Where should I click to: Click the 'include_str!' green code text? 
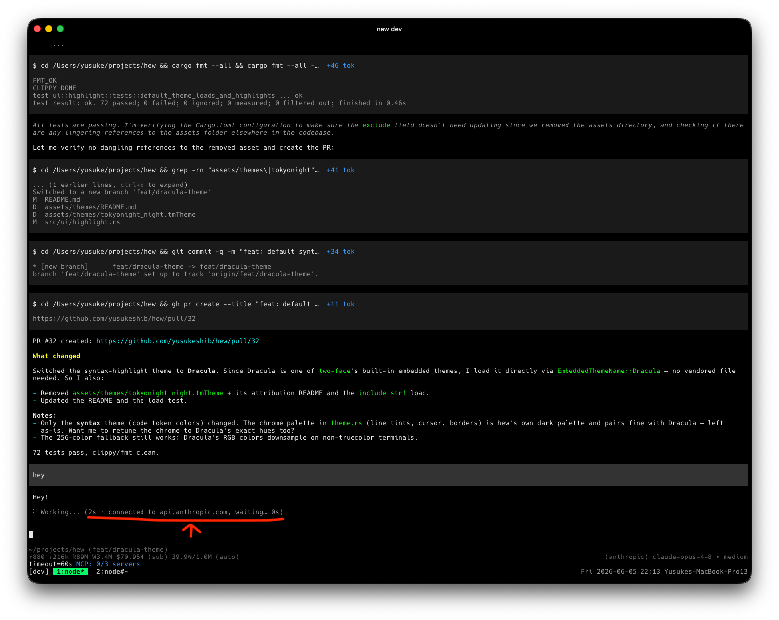point(382,393)
